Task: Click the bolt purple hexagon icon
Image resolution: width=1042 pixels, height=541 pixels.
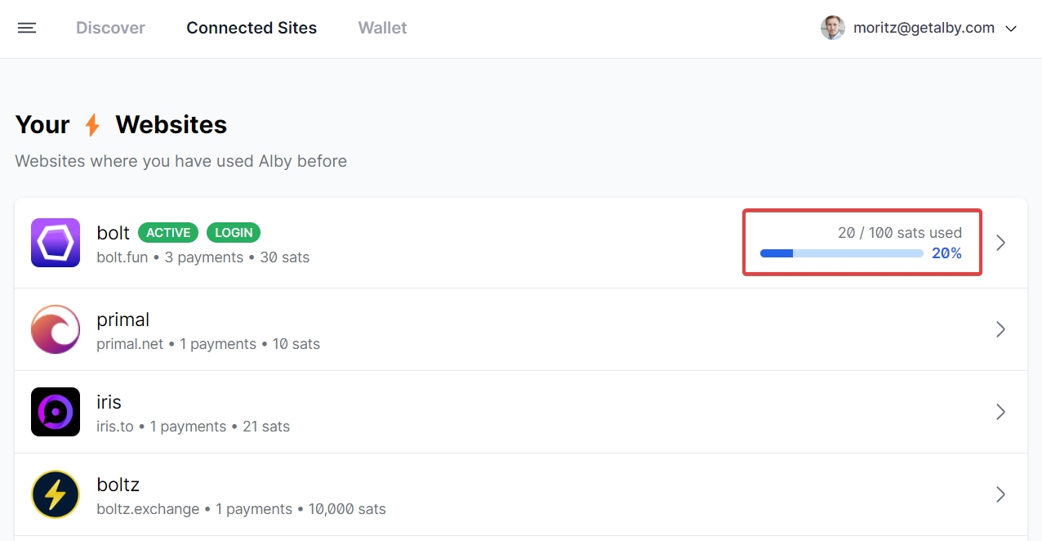Action: pyautogui.click(x=56, y=243)
